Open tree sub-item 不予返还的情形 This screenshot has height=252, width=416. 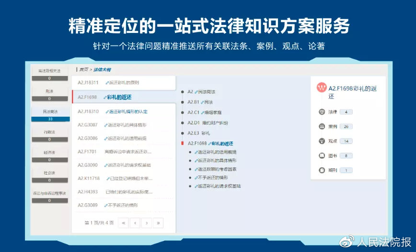(211, 177)
